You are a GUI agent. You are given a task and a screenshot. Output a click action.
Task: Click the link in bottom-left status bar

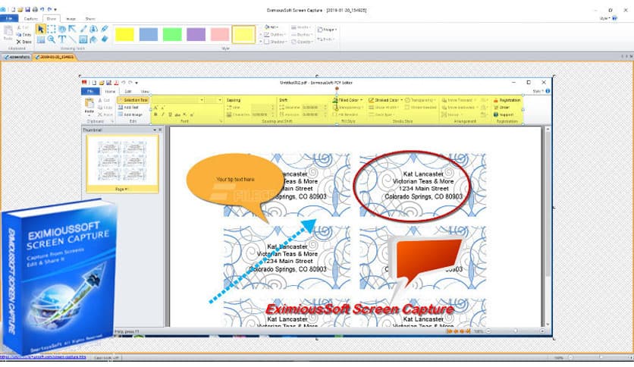click(43, 357)
